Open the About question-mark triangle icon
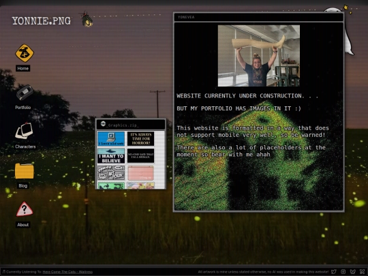The image size is (368, 276). click(x=25, y=209)
